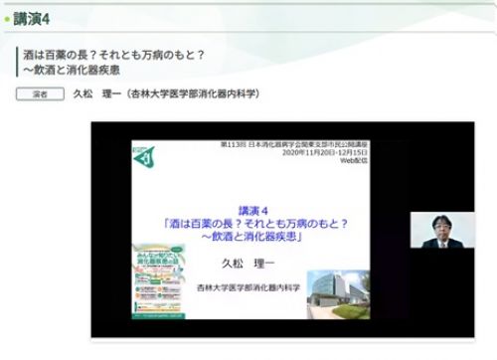Open the event poster thumbnail on the slide
This screenshot has width=497, height=360.
159,281
